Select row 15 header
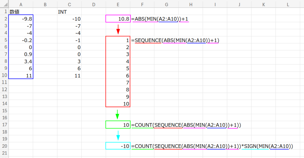This screenshot has height=158, width=304. click(x=4, y=111)
